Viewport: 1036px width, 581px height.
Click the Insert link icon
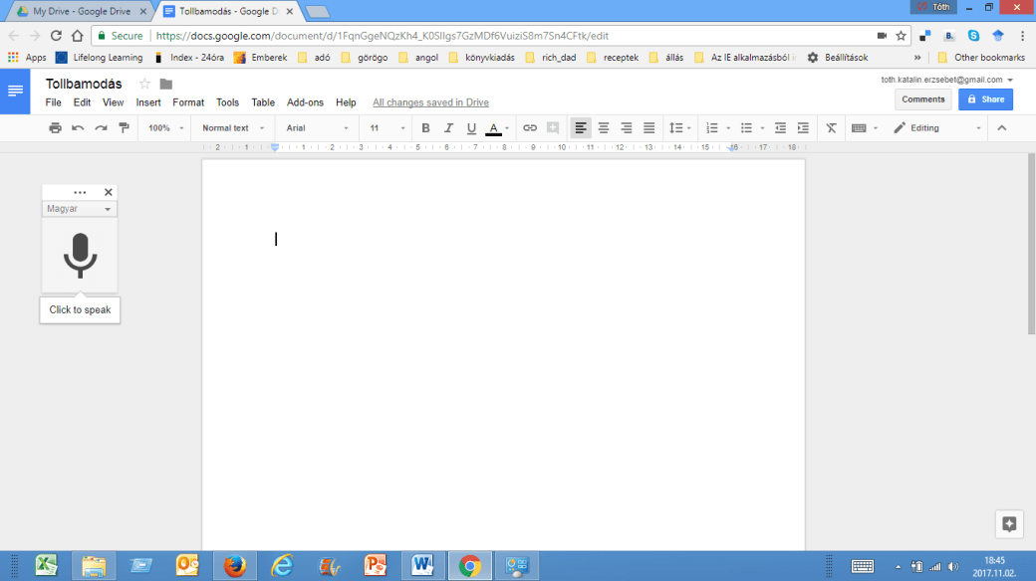click(x=530, y=128)
